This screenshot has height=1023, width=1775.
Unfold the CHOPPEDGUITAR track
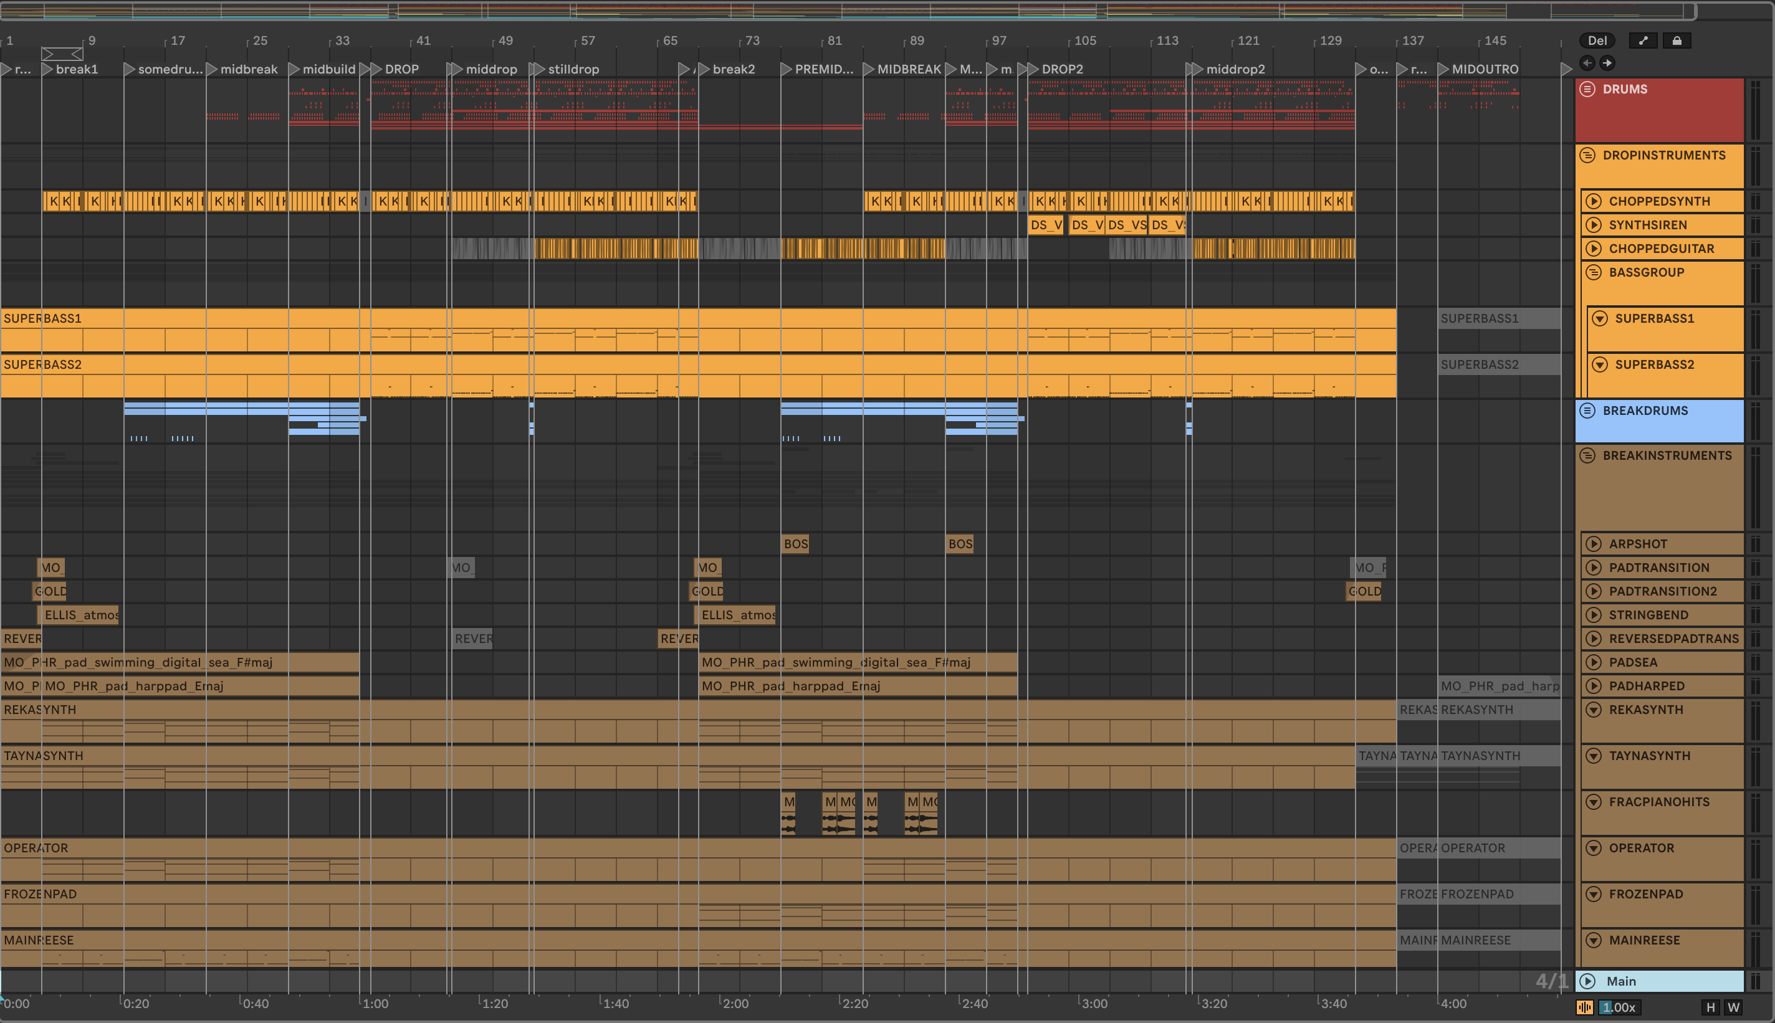(x=1594, y=249)
